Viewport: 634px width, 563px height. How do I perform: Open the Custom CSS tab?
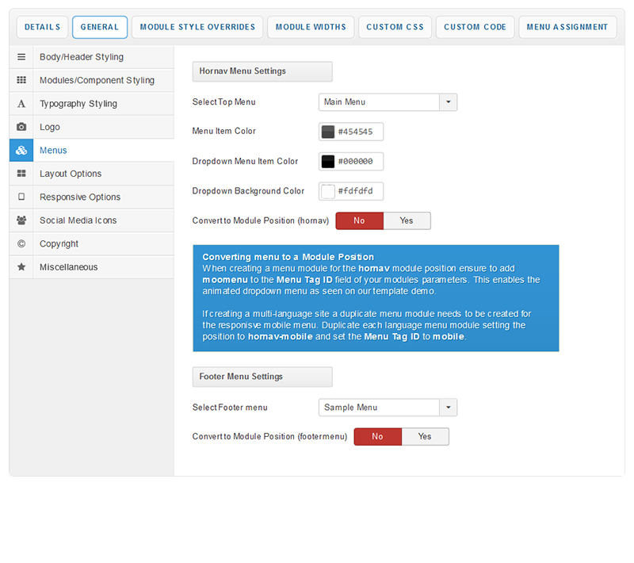395,27
